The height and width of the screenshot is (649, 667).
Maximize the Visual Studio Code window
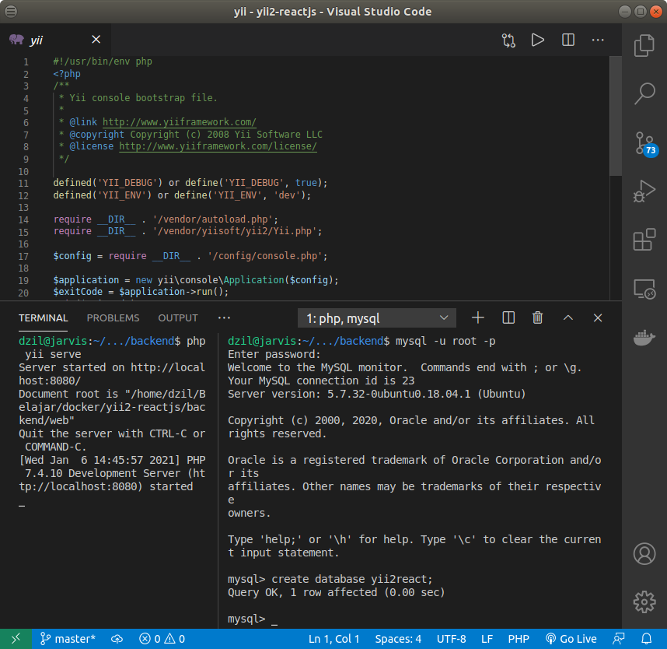[641, 12]
